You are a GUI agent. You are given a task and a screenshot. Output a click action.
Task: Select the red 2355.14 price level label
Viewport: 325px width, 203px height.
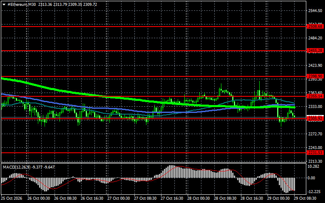(x=315, y=96)
